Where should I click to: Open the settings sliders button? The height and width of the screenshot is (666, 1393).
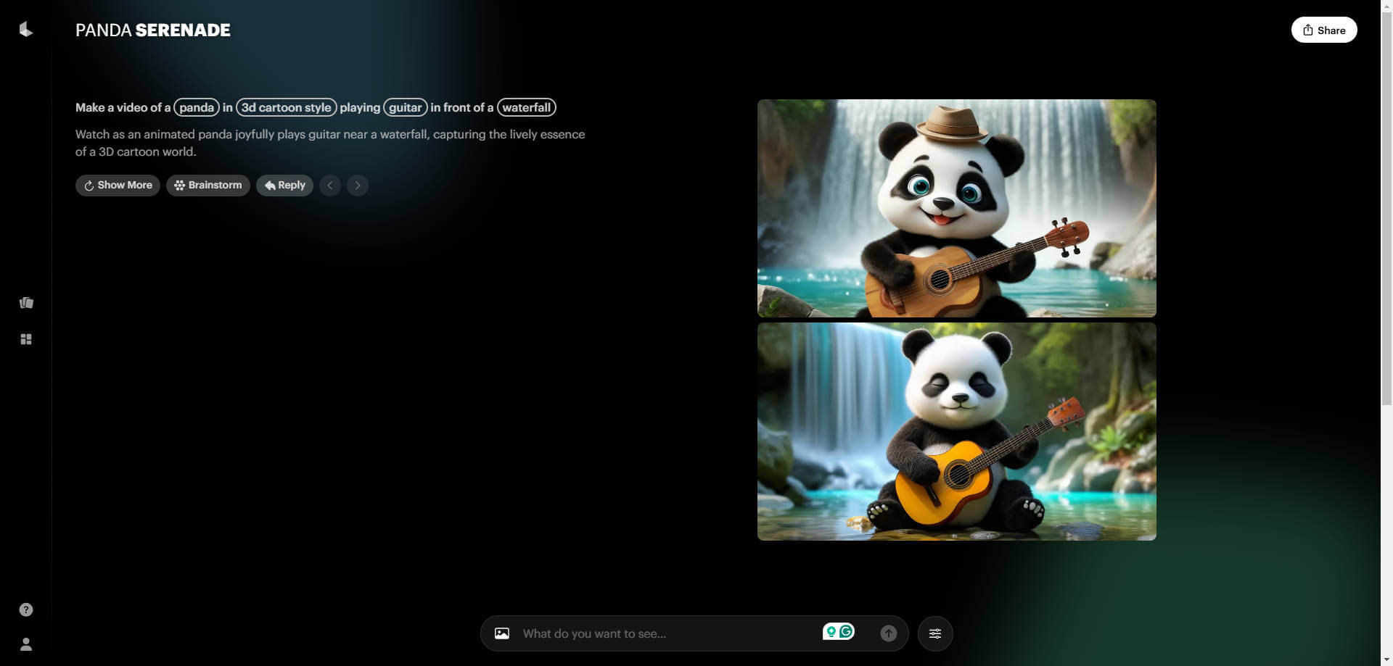click(x=935, y=633)
